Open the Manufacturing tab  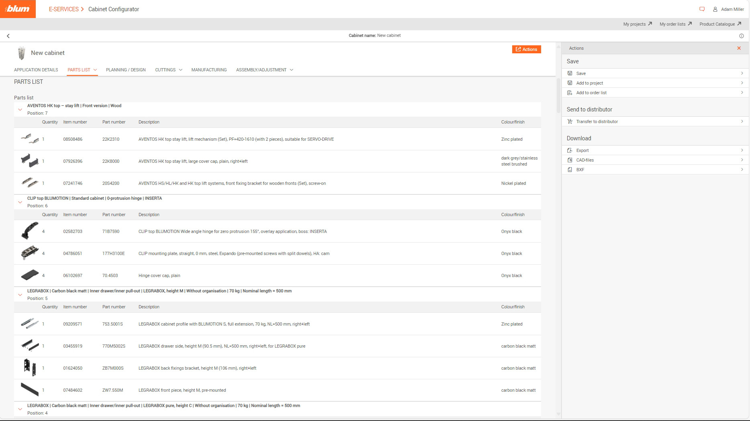[209, 70]
